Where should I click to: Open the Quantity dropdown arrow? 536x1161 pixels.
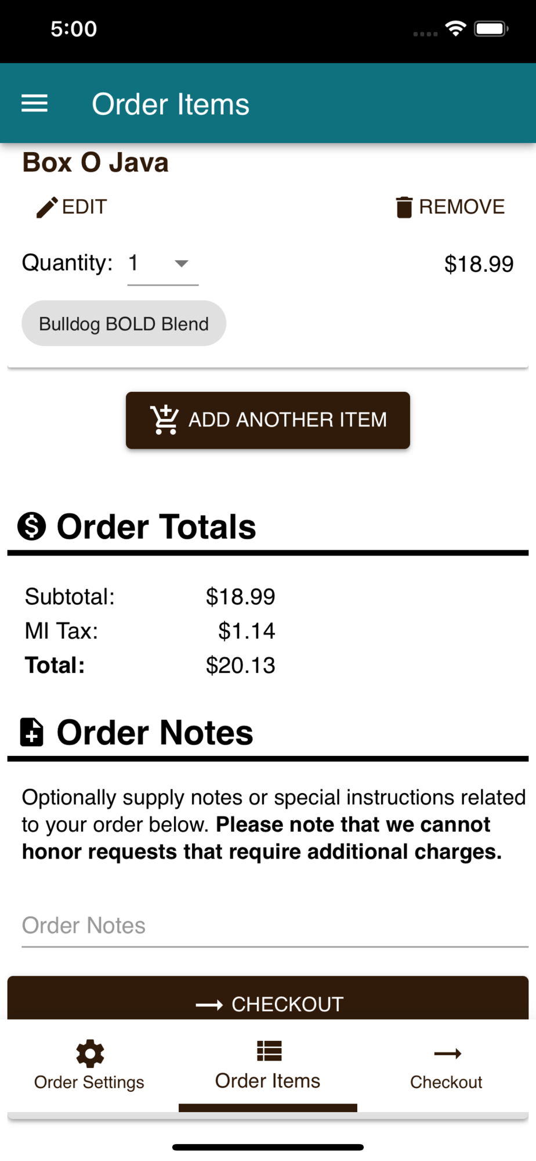[x=182, y=264]
